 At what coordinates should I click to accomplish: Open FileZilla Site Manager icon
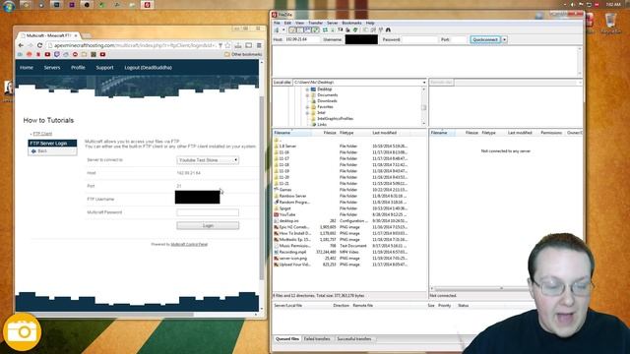[x=277, y=30]
